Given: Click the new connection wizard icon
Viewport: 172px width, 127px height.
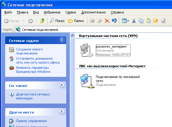Looking at the screenshot, I should point(12,50).
